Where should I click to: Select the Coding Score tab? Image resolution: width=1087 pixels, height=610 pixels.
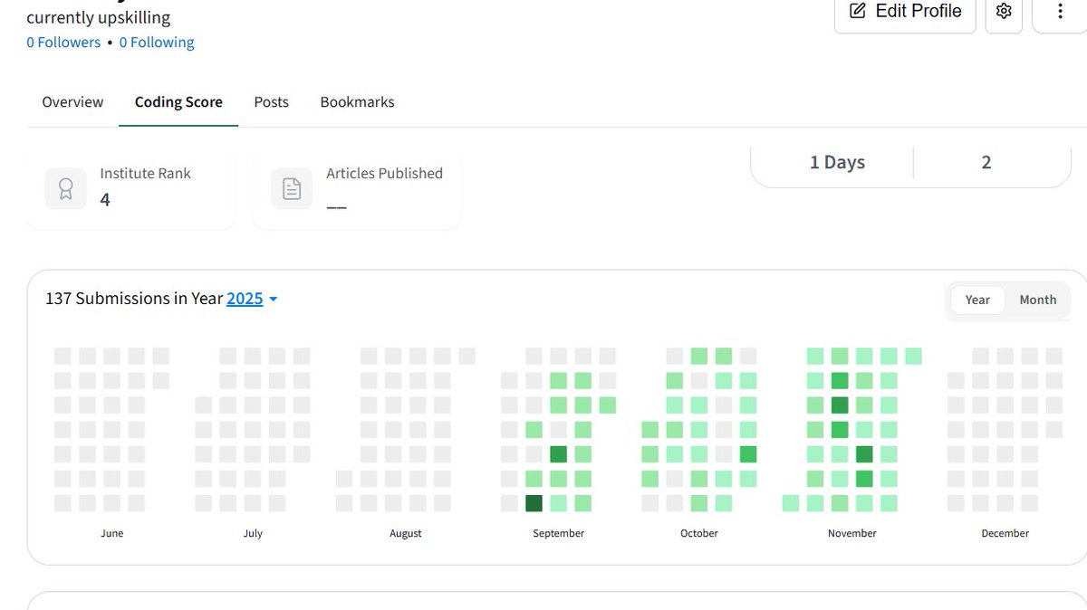tap(178, 102)
